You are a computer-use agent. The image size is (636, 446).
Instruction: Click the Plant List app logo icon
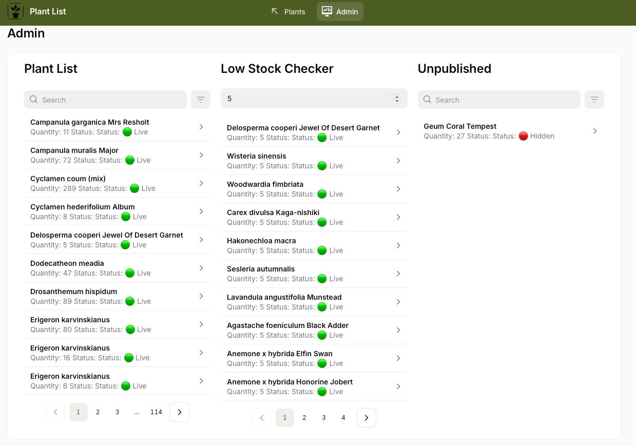tap(15, 11)
